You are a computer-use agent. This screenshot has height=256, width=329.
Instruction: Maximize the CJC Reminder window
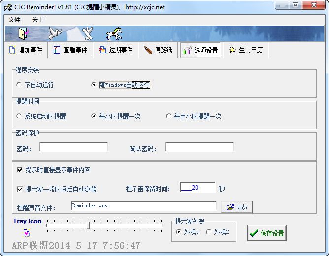[296, 5]
